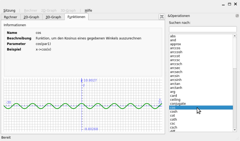The image size is (240, 141).
Task: Switch to the 3D-Graph tab
Action: (53, 17)
